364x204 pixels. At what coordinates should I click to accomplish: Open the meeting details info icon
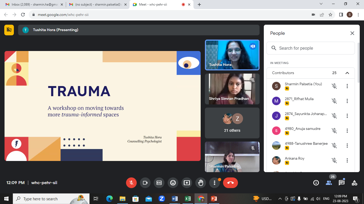point(316,183)
